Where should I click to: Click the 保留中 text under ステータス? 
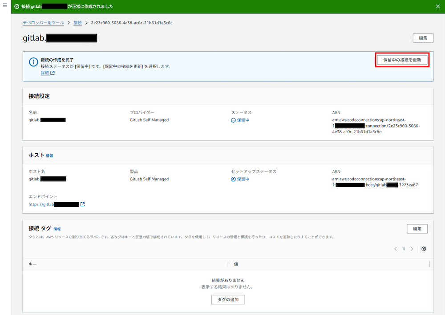pyautogui.click(x=243, y=120)
